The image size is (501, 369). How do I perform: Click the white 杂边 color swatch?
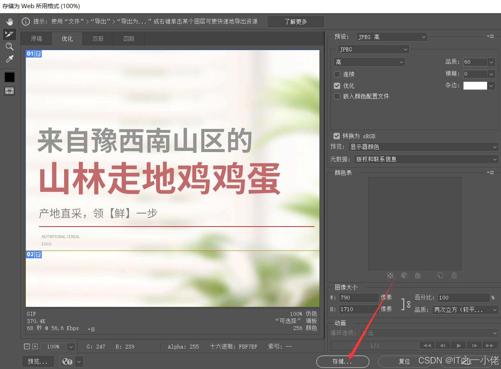[x=475, y=86]
